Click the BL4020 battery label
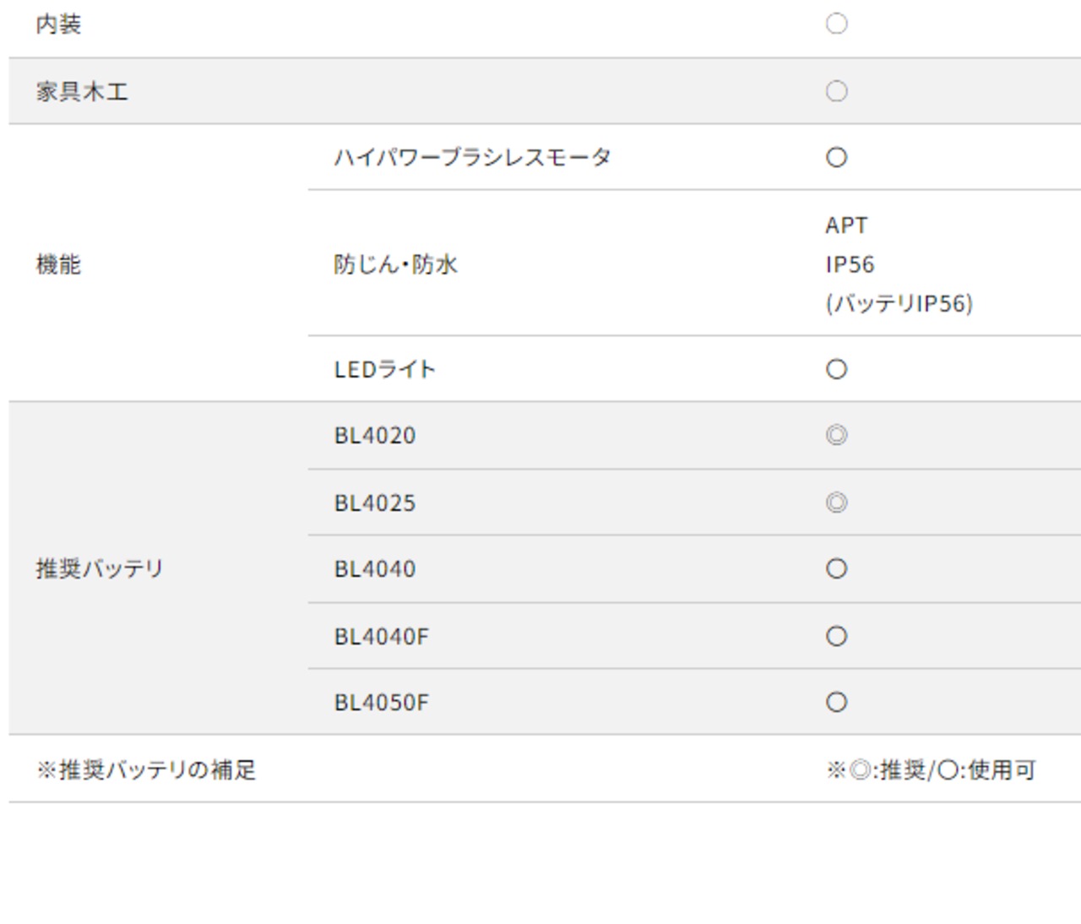The height and width of the screenshot is (924, 1081). click(x=375, y=436)
